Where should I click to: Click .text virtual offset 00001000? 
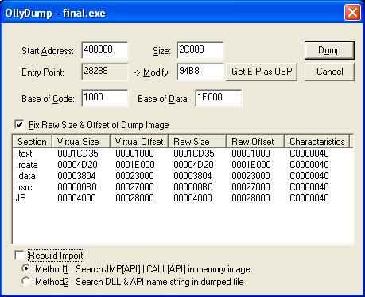(134, 154)
